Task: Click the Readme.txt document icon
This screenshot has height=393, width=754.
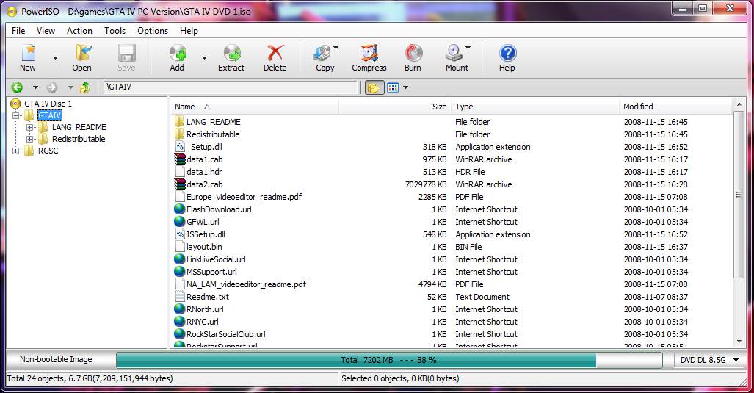Action: click(180, 297)
